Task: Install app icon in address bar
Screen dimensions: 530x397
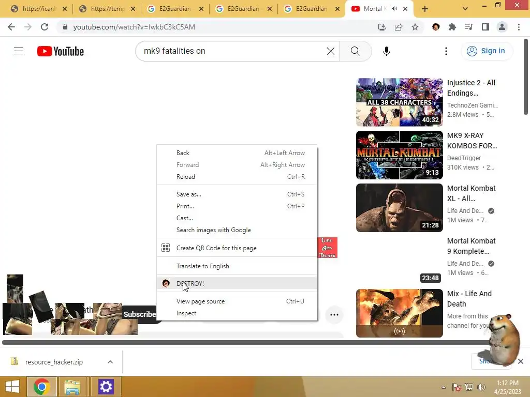Action: tap(382, 27)
